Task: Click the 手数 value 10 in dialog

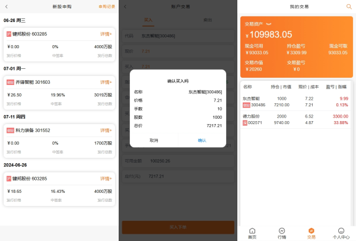Action: (220, 109)
